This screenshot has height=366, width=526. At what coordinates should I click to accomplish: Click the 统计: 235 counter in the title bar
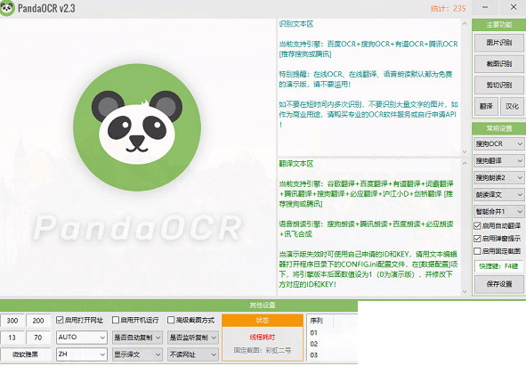(x=449, y=8)
